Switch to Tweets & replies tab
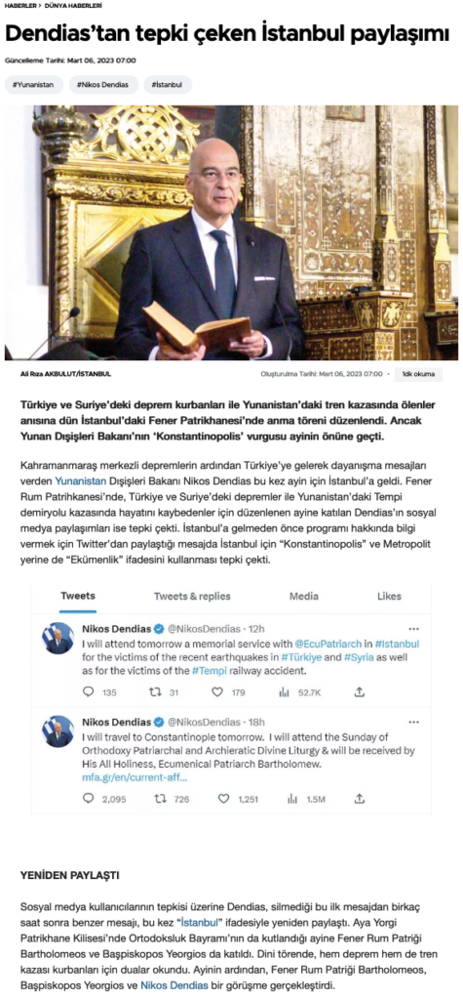463x1000 pixels. [192, 597]
